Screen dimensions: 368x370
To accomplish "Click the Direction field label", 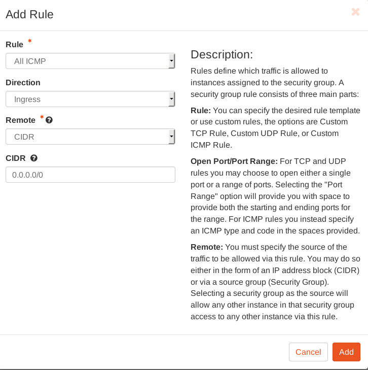I will point(23,83).
